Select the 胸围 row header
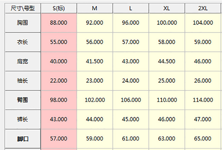 [x=23, y=23]
